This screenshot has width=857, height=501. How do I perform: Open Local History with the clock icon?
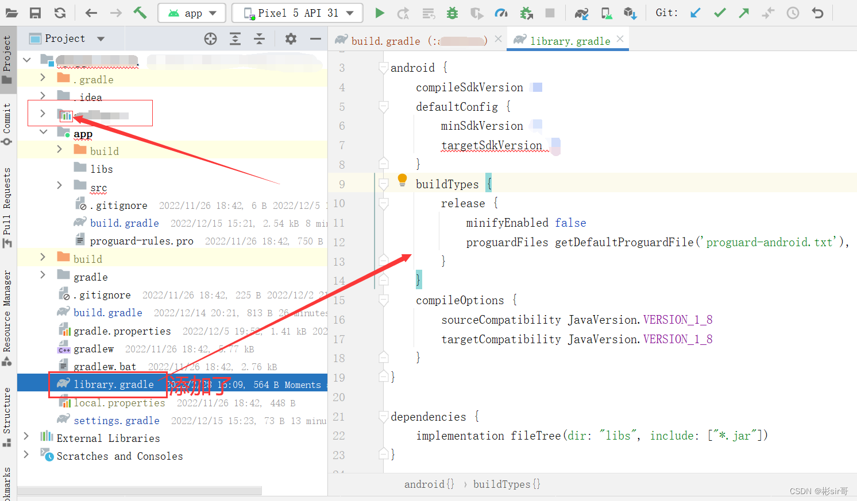point(793,13)
